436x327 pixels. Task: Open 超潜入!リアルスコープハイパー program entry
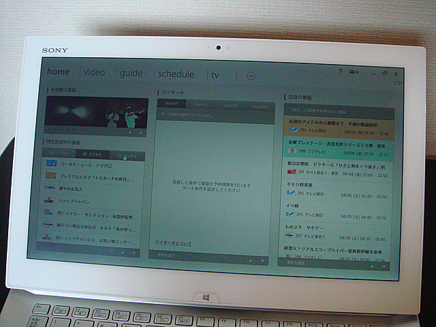click(333, 253)
